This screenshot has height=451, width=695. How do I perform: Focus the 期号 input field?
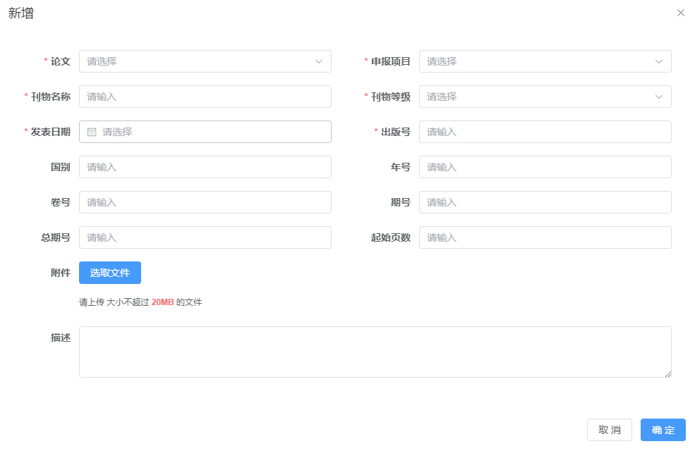[x=545, y=202]
